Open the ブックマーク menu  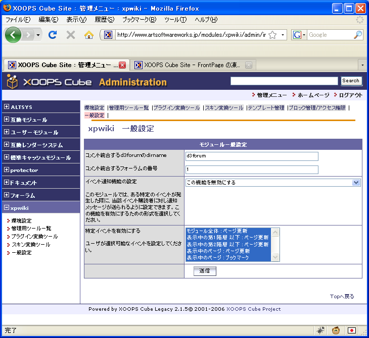click(x=139, y=20)
